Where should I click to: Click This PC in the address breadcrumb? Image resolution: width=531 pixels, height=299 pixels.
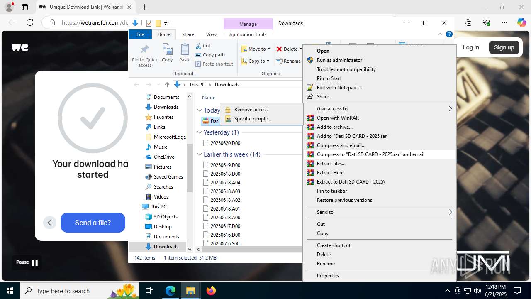coord(197,85)
